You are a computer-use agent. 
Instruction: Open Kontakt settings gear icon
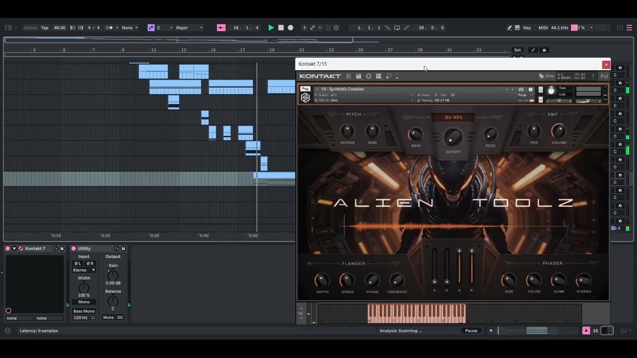[x=369, y=76]
